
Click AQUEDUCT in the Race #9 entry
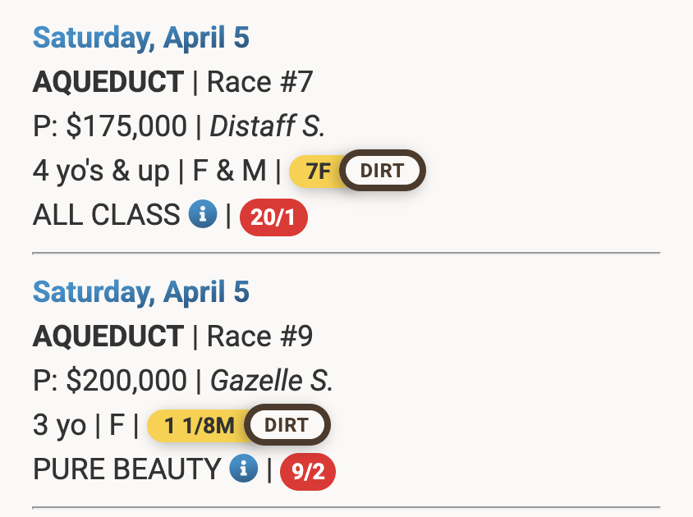point(108,336)
